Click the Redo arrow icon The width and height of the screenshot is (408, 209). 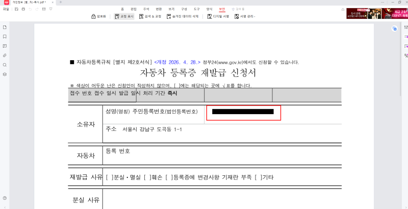(x=37, y=9)
